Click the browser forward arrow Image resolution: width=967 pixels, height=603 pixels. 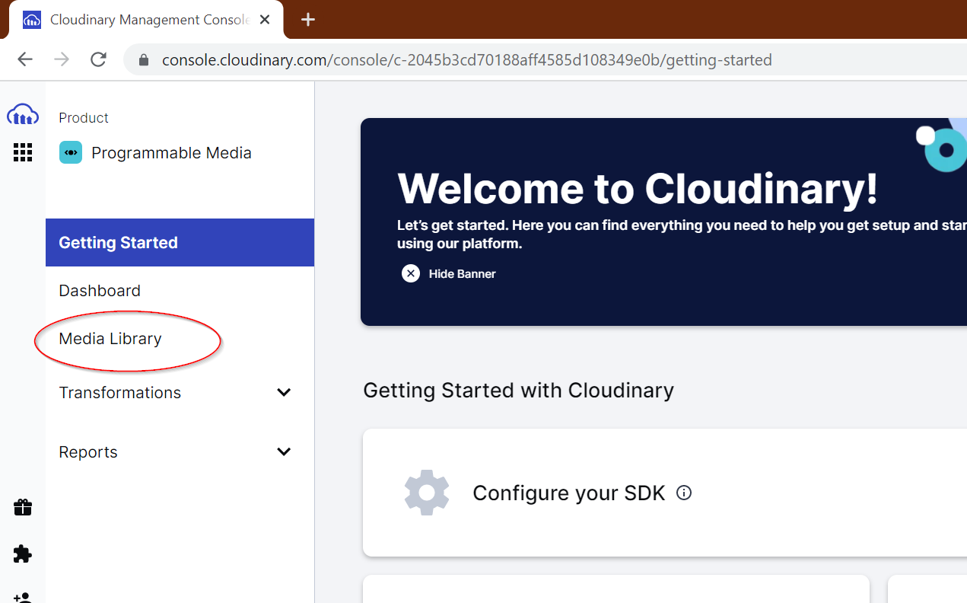click(62, 59)
